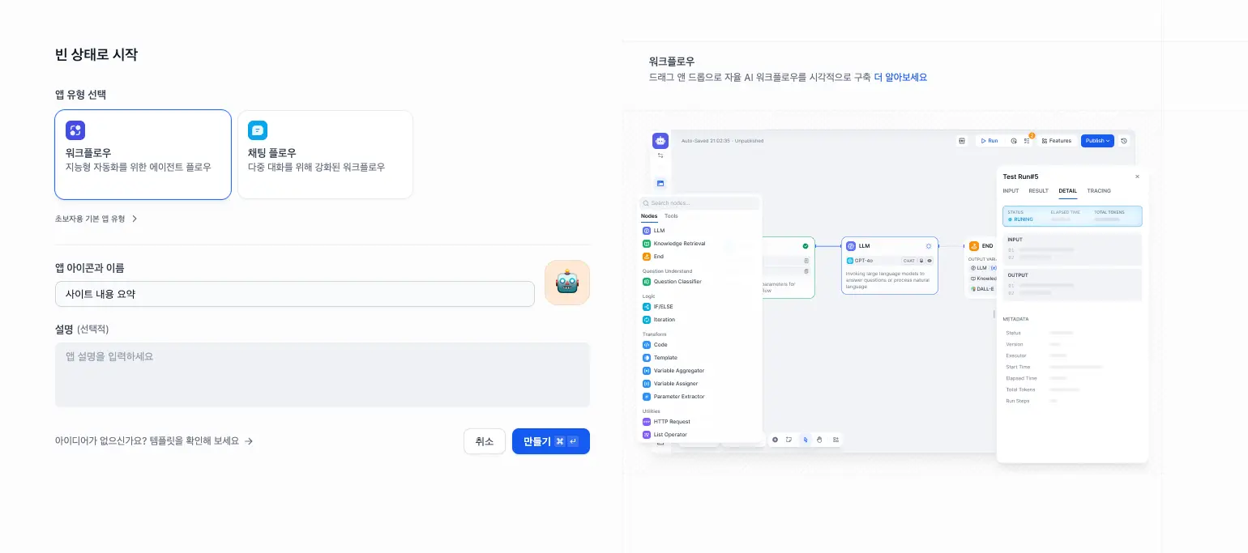Click the RUNNING status text

click(1024, 219)
